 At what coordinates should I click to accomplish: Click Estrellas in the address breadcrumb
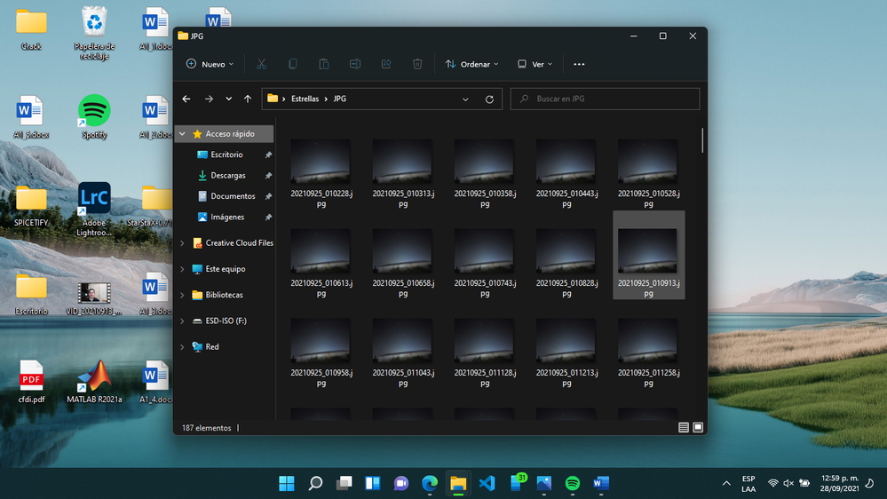coord(305,99)
